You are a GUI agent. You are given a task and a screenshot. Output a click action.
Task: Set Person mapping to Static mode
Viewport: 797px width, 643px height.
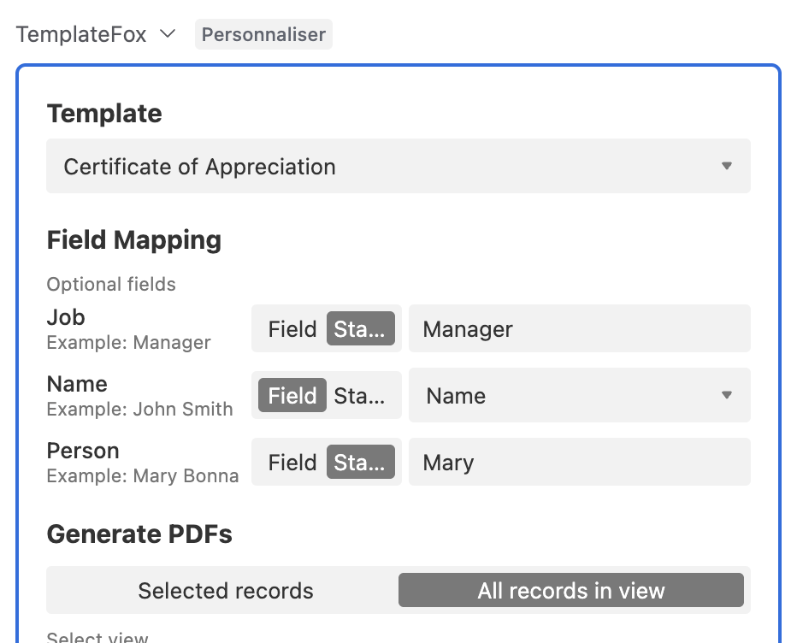[361, 462]
